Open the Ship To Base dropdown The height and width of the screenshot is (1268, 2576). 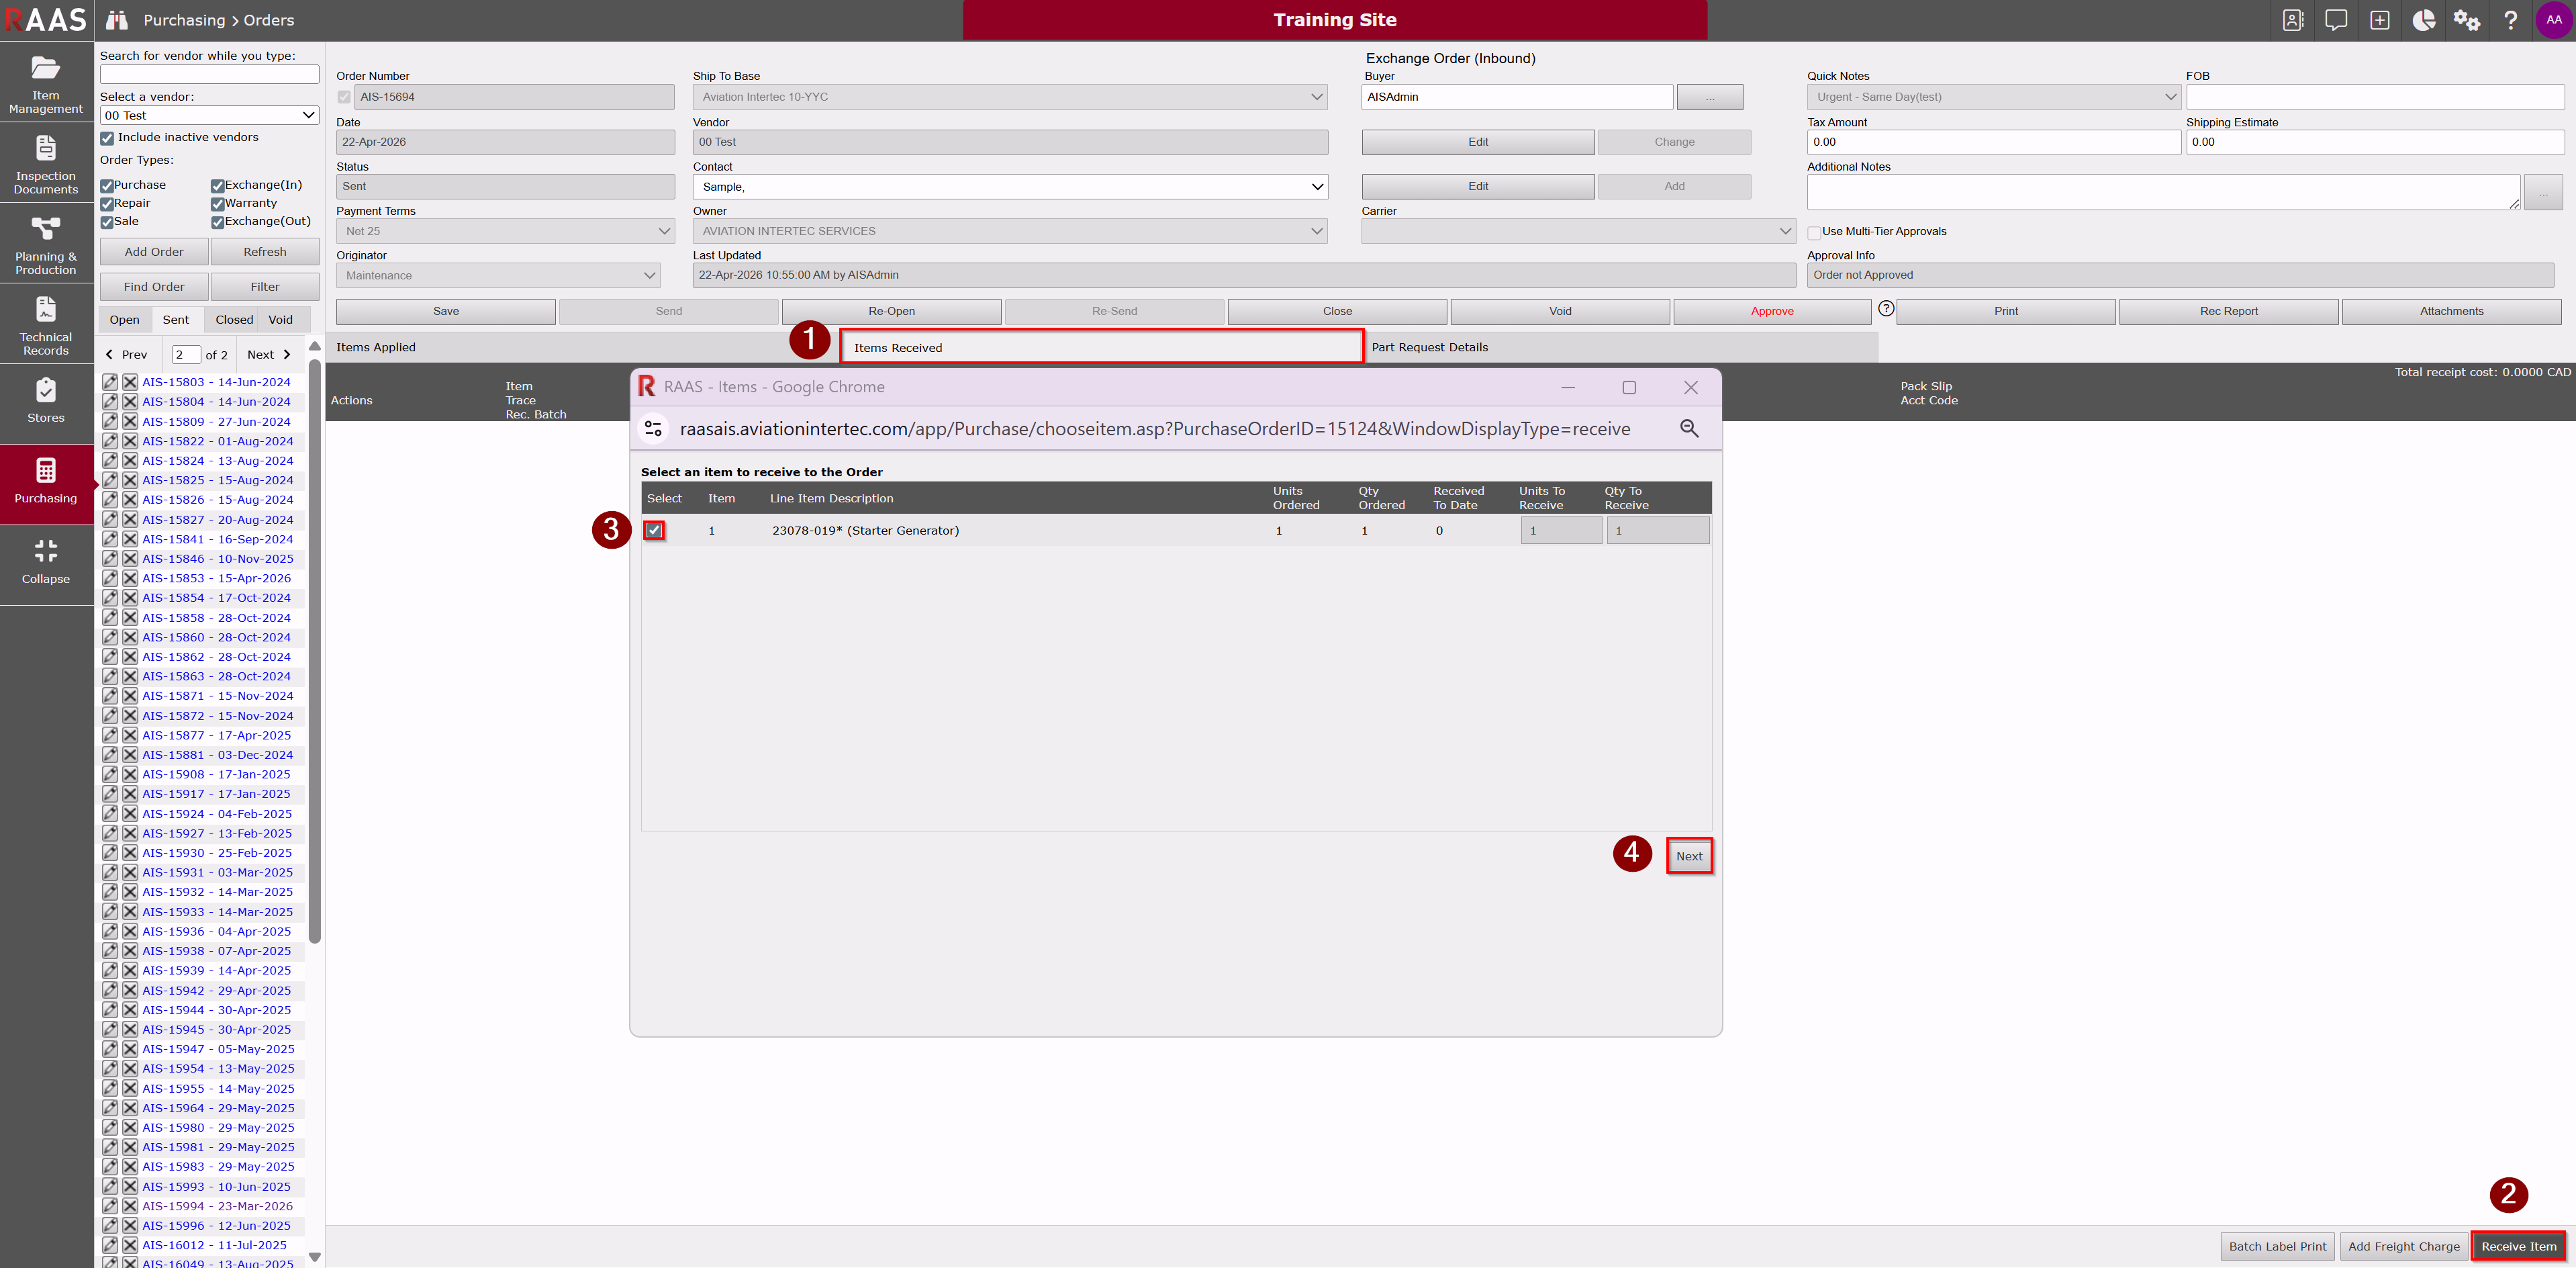1010,97
